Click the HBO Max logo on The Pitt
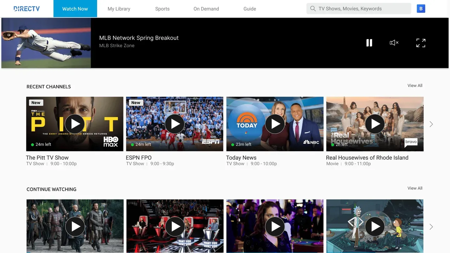Viewport: 450px width, 253px height. click(x=111, y=142)
